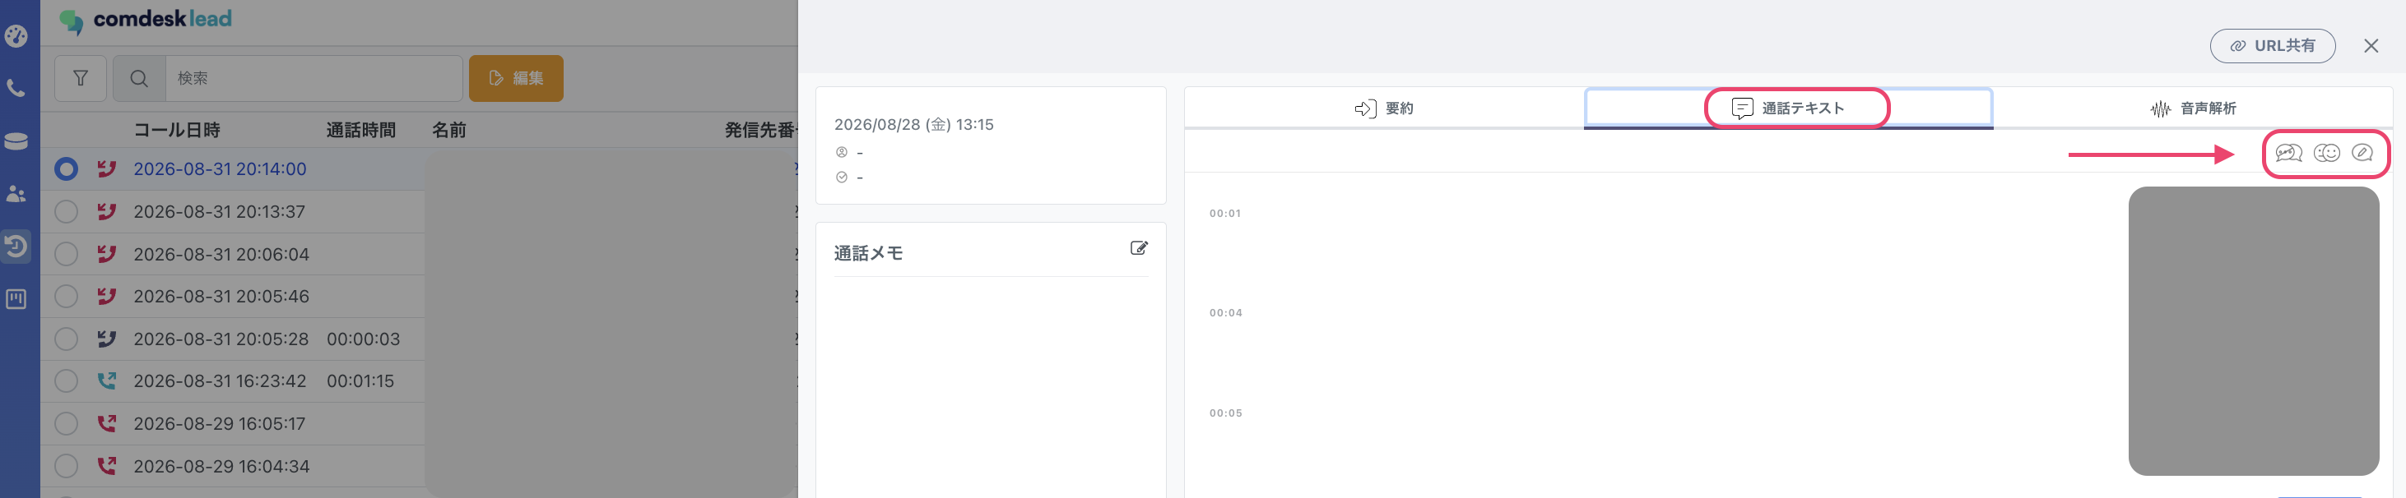Click the 2026/08/28 (金) 13:15 date text
Screen dimensions: 2406x498
pos(913,124)
